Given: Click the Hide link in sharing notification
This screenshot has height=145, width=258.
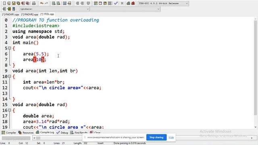Looking at the screenshot, I should (171, 137).
